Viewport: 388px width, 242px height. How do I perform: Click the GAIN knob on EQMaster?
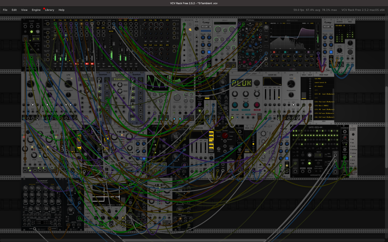pos(318,46)
